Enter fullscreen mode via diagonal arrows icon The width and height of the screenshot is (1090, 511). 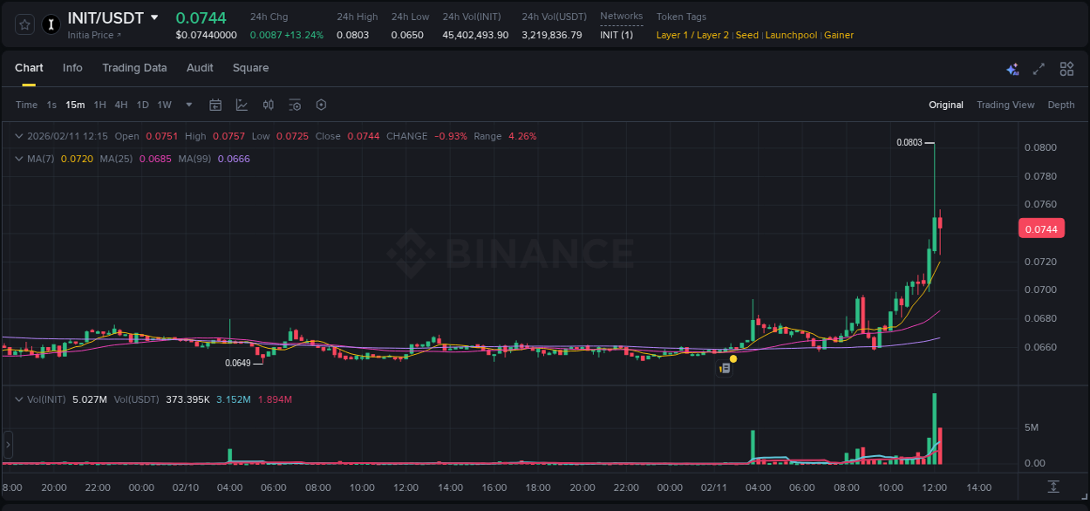click(1039, 68)
